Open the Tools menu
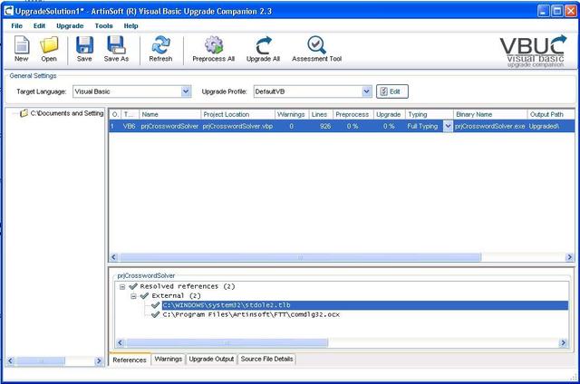 click(x=103, y=26)
